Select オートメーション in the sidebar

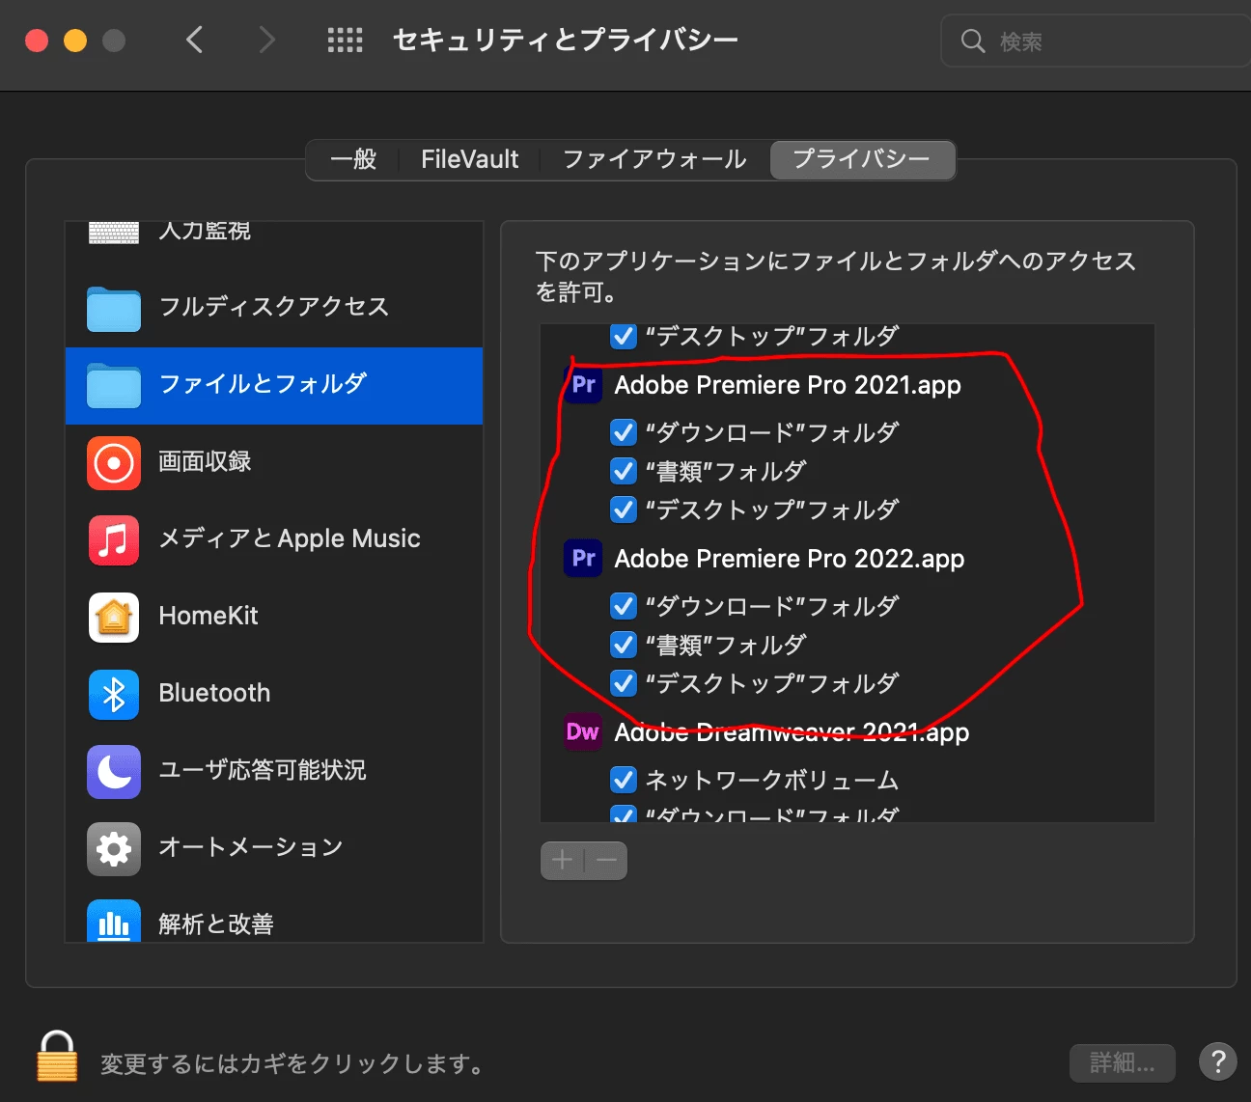pos(274,848)
